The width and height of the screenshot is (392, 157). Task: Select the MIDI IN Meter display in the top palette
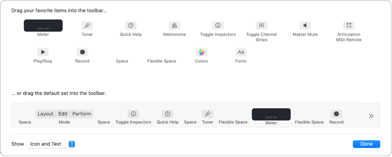(x=43, y=26)
